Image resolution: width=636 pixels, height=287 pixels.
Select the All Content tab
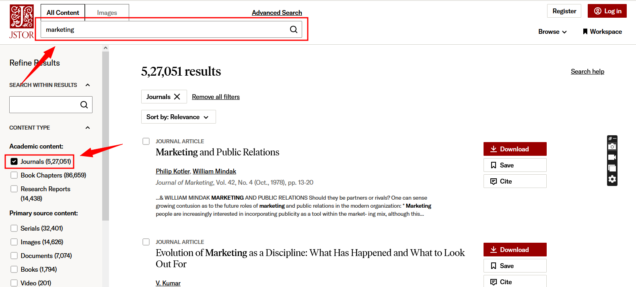(x=63, y=12)
